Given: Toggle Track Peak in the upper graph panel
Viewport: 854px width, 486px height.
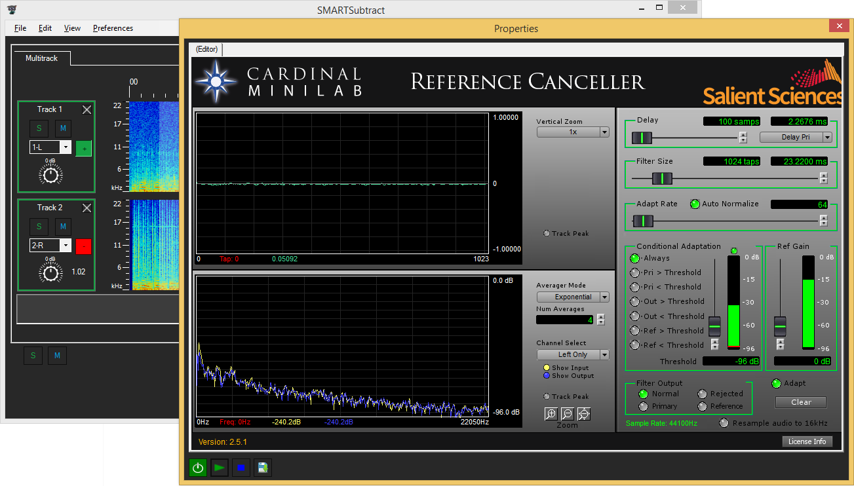Looking at the screenshot, I should (547, 233).
